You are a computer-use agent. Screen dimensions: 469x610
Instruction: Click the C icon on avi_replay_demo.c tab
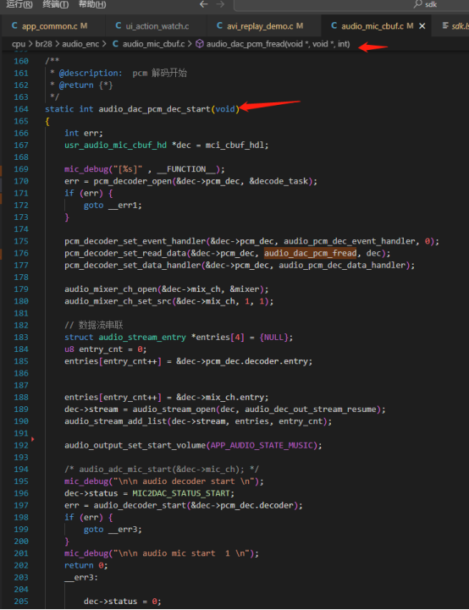coord(219,25)
